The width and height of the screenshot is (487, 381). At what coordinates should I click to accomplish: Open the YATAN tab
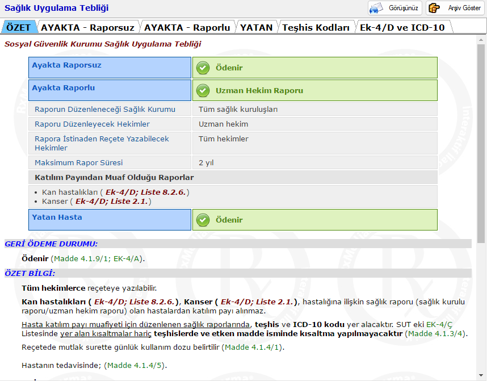256,27
